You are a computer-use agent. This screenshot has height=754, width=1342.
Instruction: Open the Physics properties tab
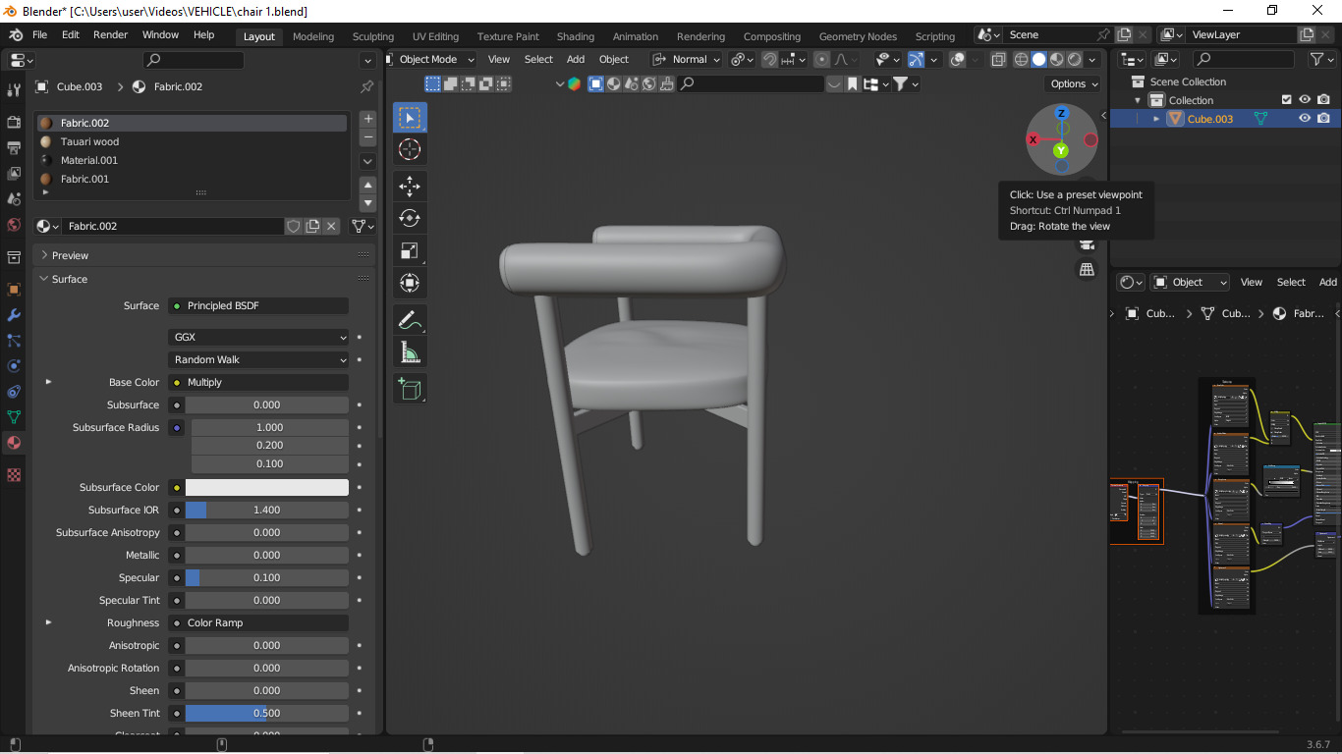point(14,366)
